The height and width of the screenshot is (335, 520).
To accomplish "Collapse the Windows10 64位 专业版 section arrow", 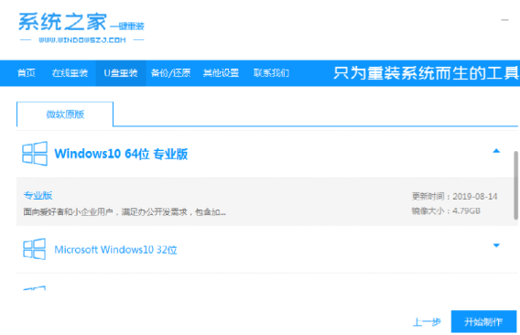I will point(496,151).
